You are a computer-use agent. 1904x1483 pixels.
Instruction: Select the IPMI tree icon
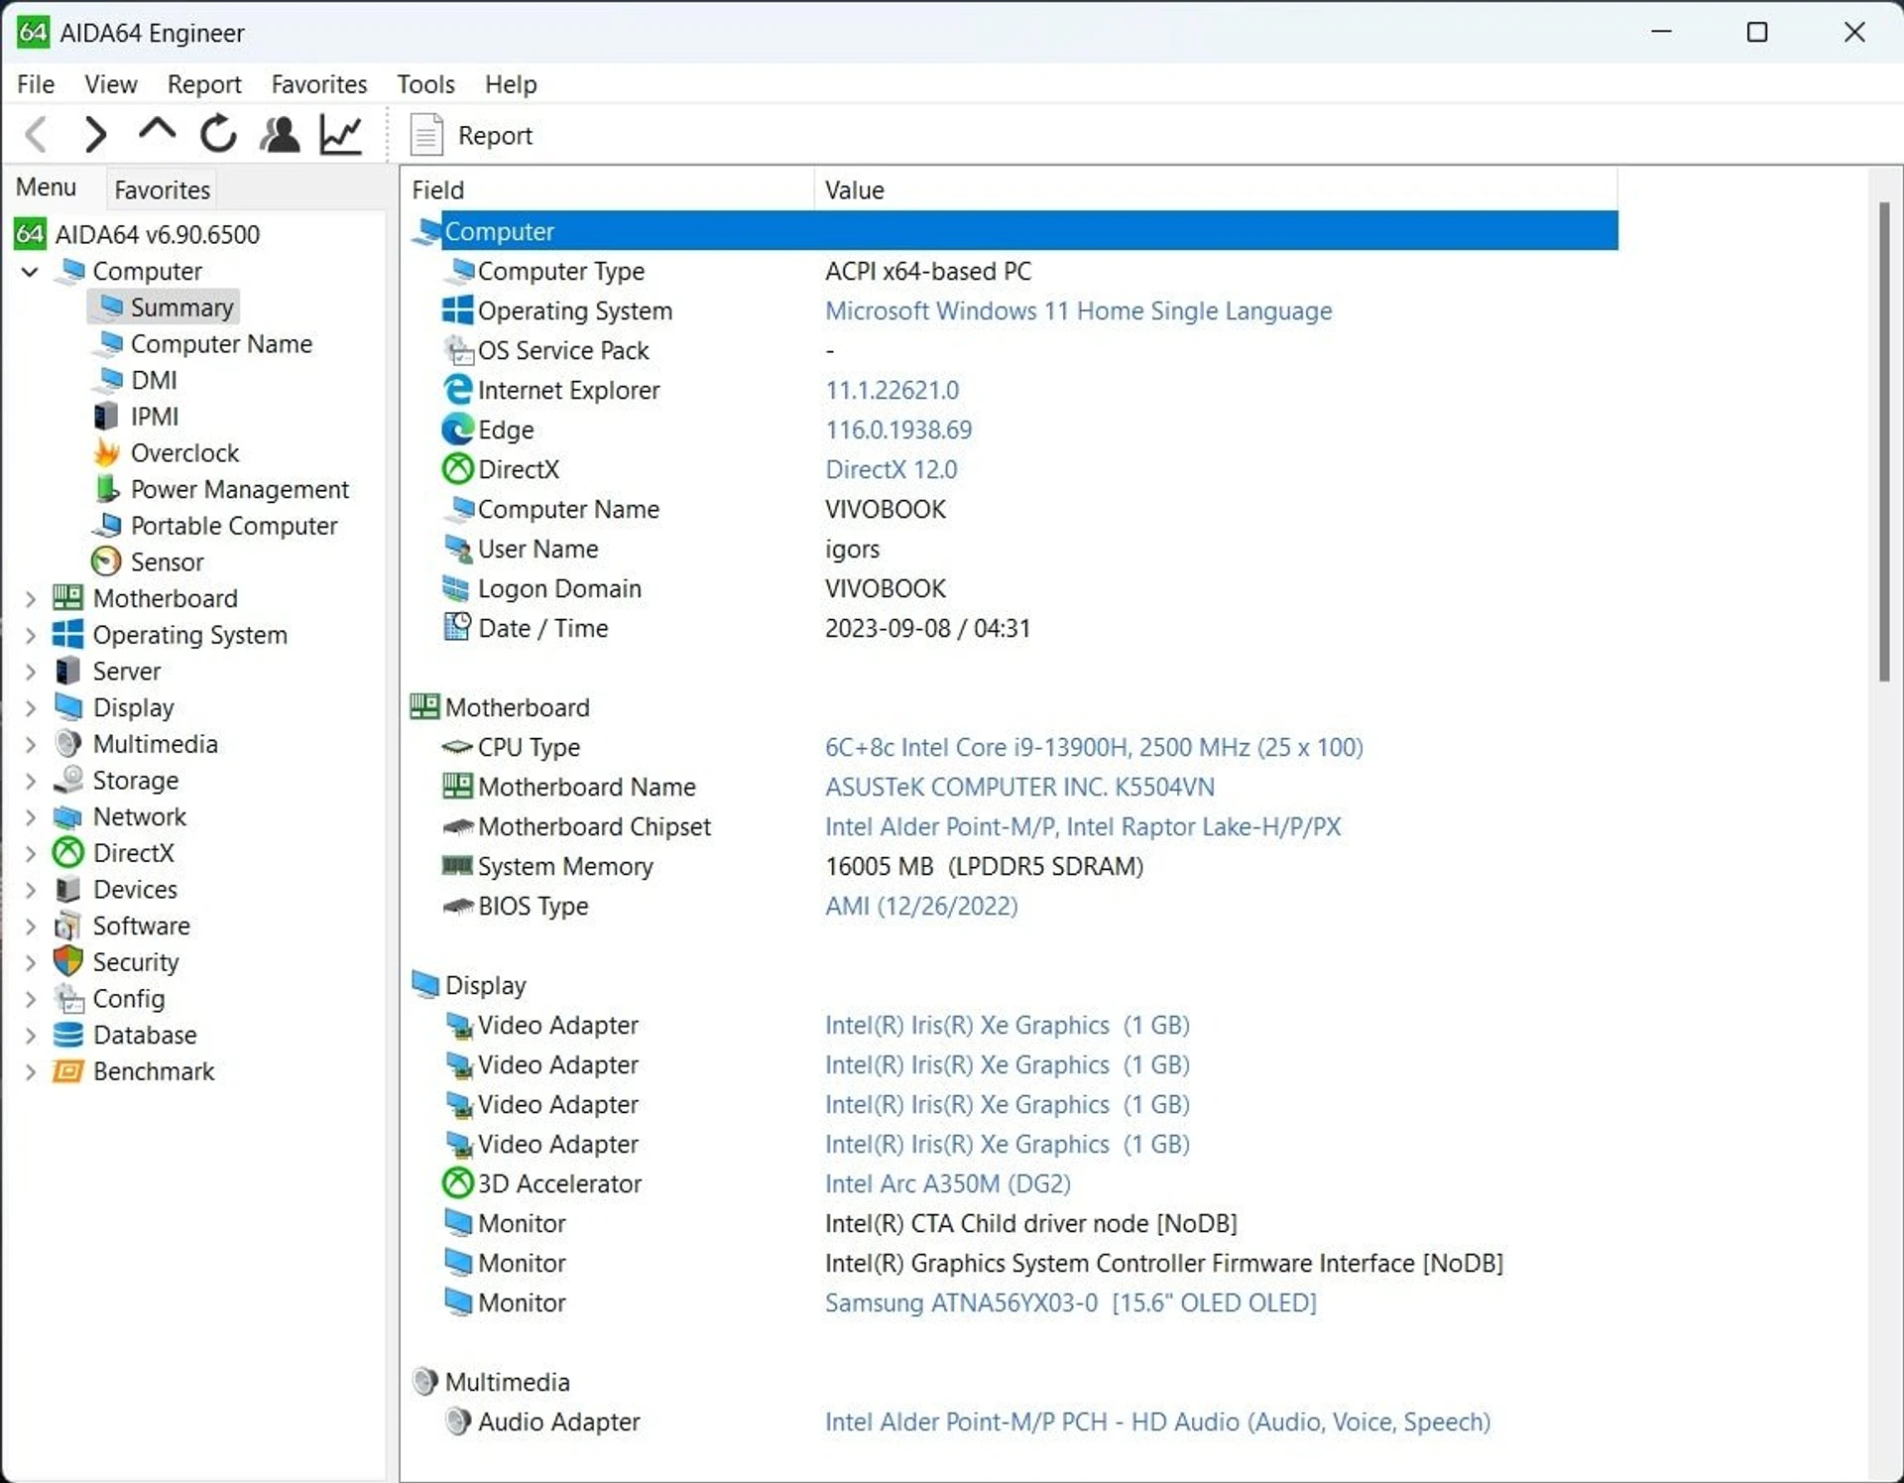coord(105,416)
